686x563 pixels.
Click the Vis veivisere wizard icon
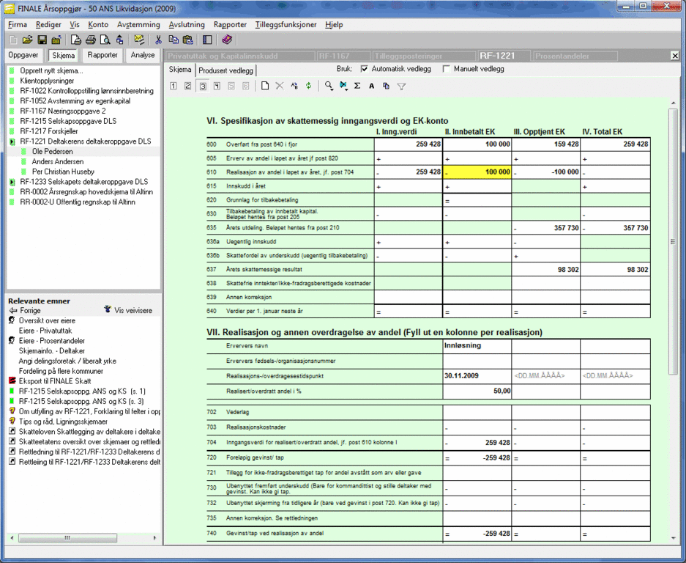[108, 310]
